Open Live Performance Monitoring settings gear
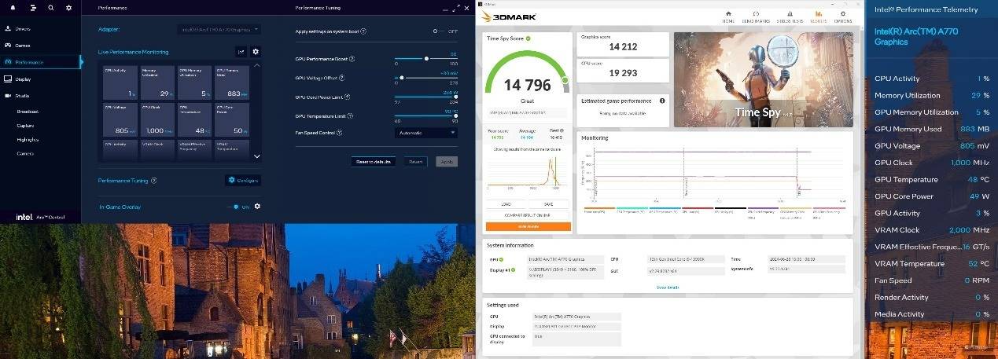 coord(256,52)
